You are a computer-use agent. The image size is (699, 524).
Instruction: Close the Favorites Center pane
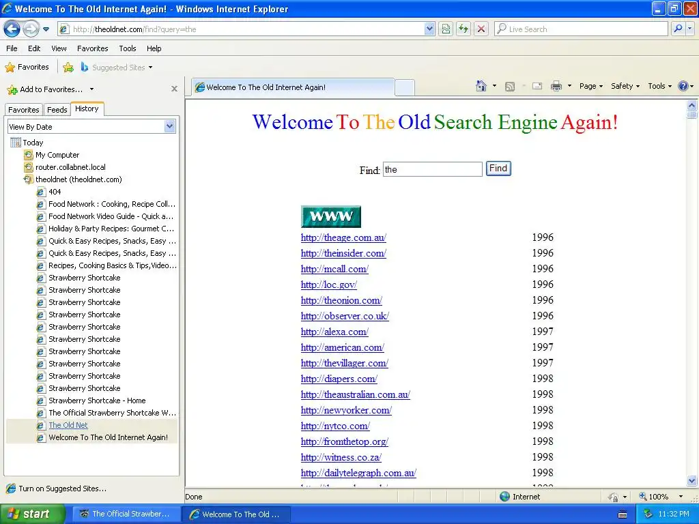click(174, 89)
